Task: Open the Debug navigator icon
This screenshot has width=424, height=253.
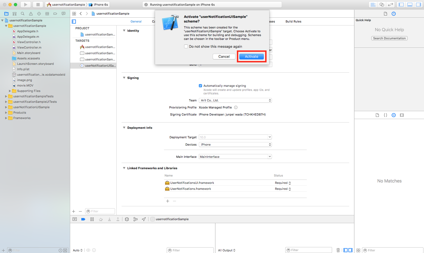Action: 47,14
